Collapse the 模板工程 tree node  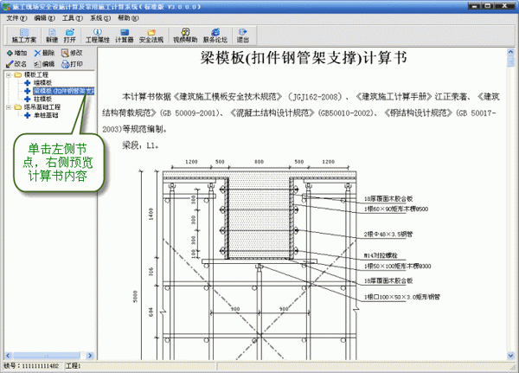tap(8, 74)
